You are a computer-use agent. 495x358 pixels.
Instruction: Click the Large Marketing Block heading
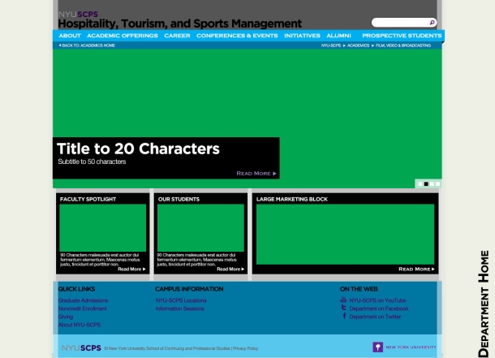(x=292, y=199)
